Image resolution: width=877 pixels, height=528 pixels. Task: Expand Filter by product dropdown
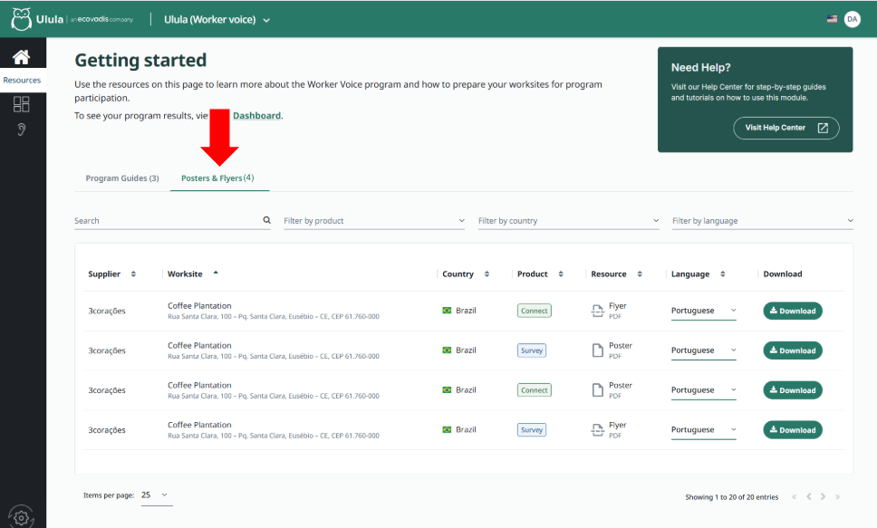(374, 221)
